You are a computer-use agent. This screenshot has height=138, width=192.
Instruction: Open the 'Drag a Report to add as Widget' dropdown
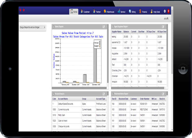click(33, 28)
